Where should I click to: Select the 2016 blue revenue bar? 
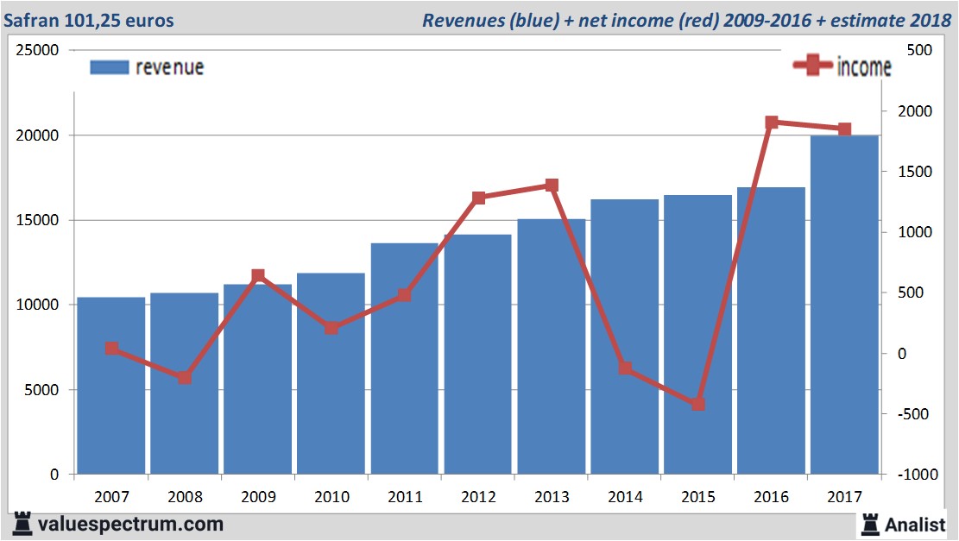[771, 330]
